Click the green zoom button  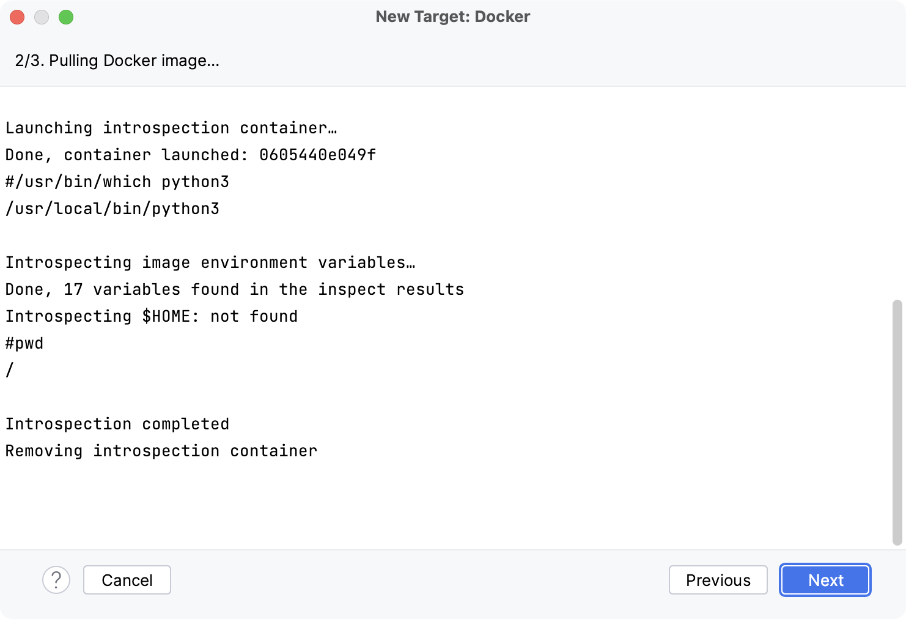coord(66,17)
